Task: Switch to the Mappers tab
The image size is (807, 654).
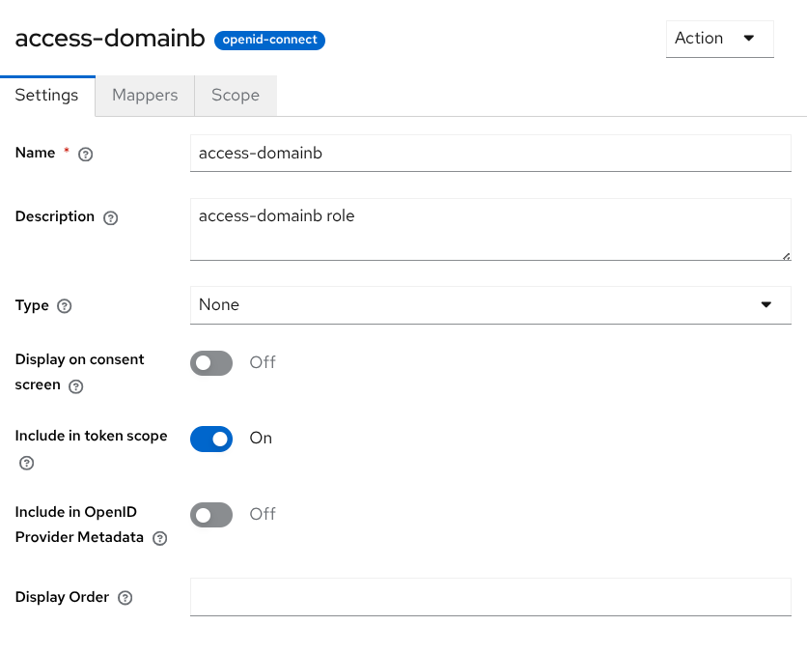Action: pyautogui.click(x=145, y=95)
